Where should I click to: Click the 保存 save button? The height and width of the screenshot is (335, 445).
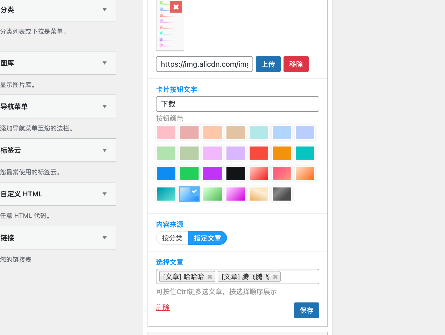coord(306,310)
